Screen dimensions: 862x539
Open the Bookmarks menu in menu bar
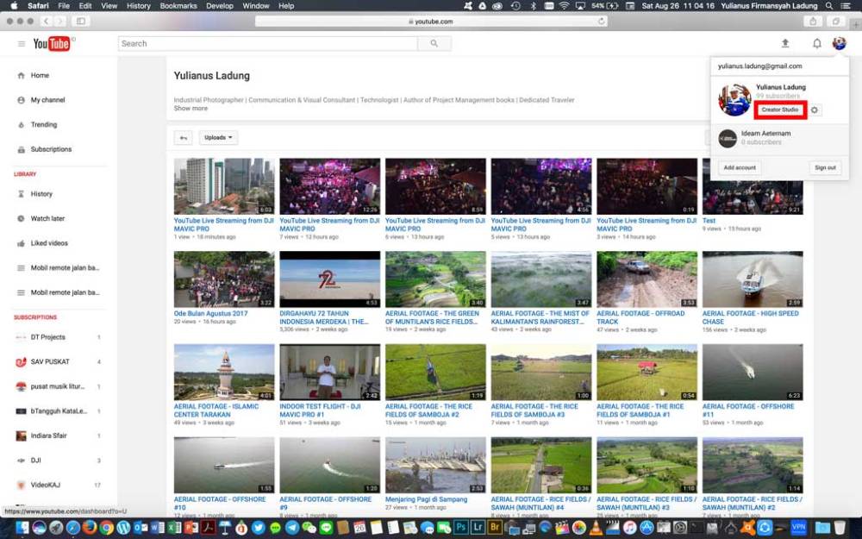click(x=178, y=6)
